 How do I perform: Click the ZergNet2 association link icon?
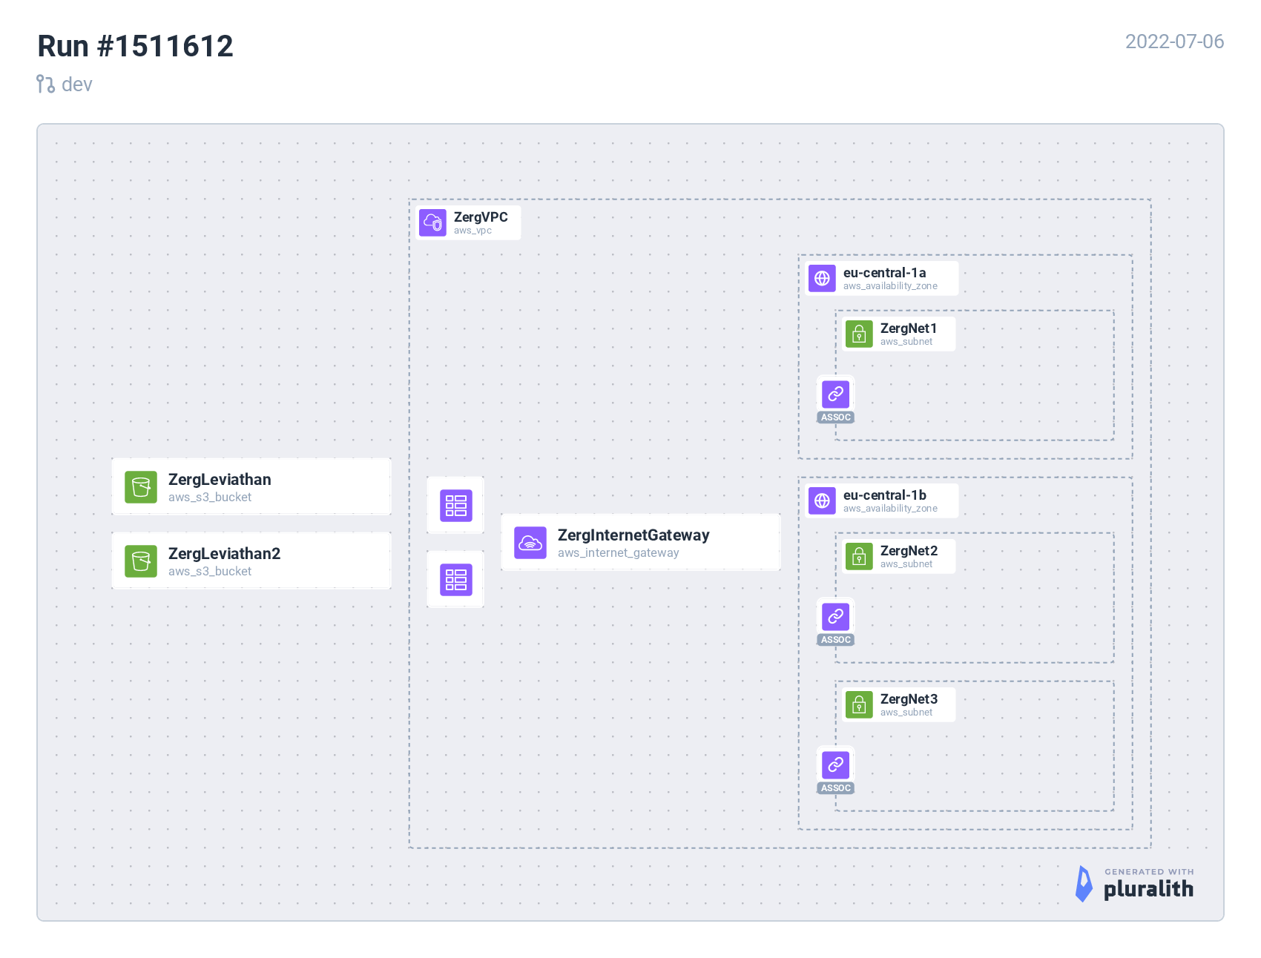[x=835, y=616]
